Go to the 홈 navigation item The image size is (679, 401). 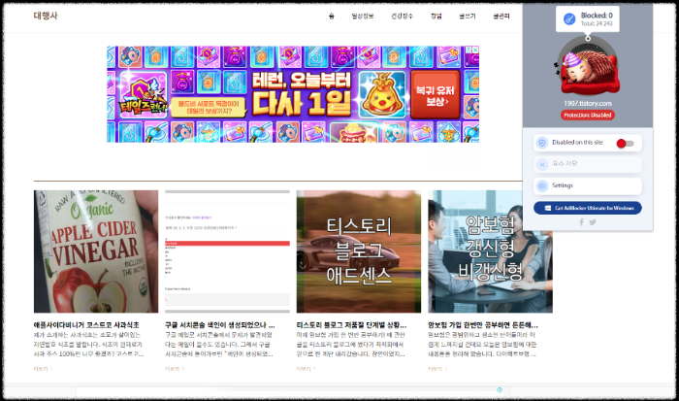click(332, 17)
